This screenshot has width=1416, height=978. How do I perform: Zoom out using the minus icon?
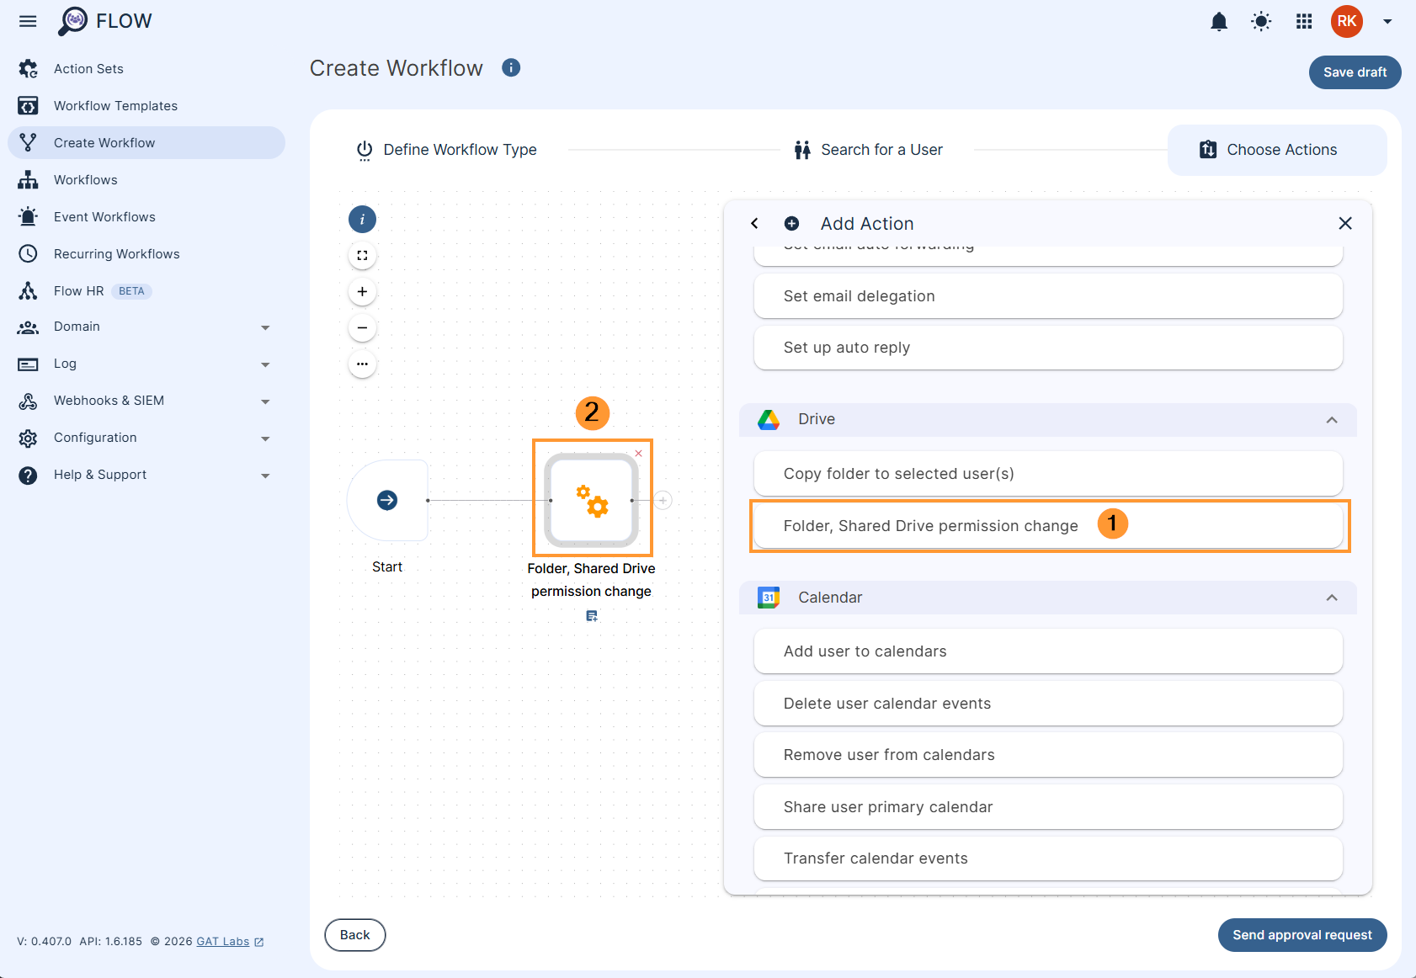(x=362, y=327)
